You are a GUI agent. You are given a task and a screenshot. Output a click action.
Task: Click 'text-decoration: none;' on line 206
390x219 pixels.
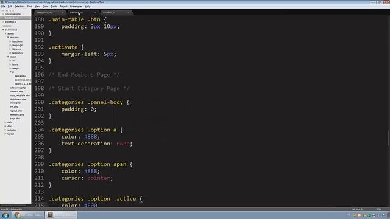click(x=97, y=144)
